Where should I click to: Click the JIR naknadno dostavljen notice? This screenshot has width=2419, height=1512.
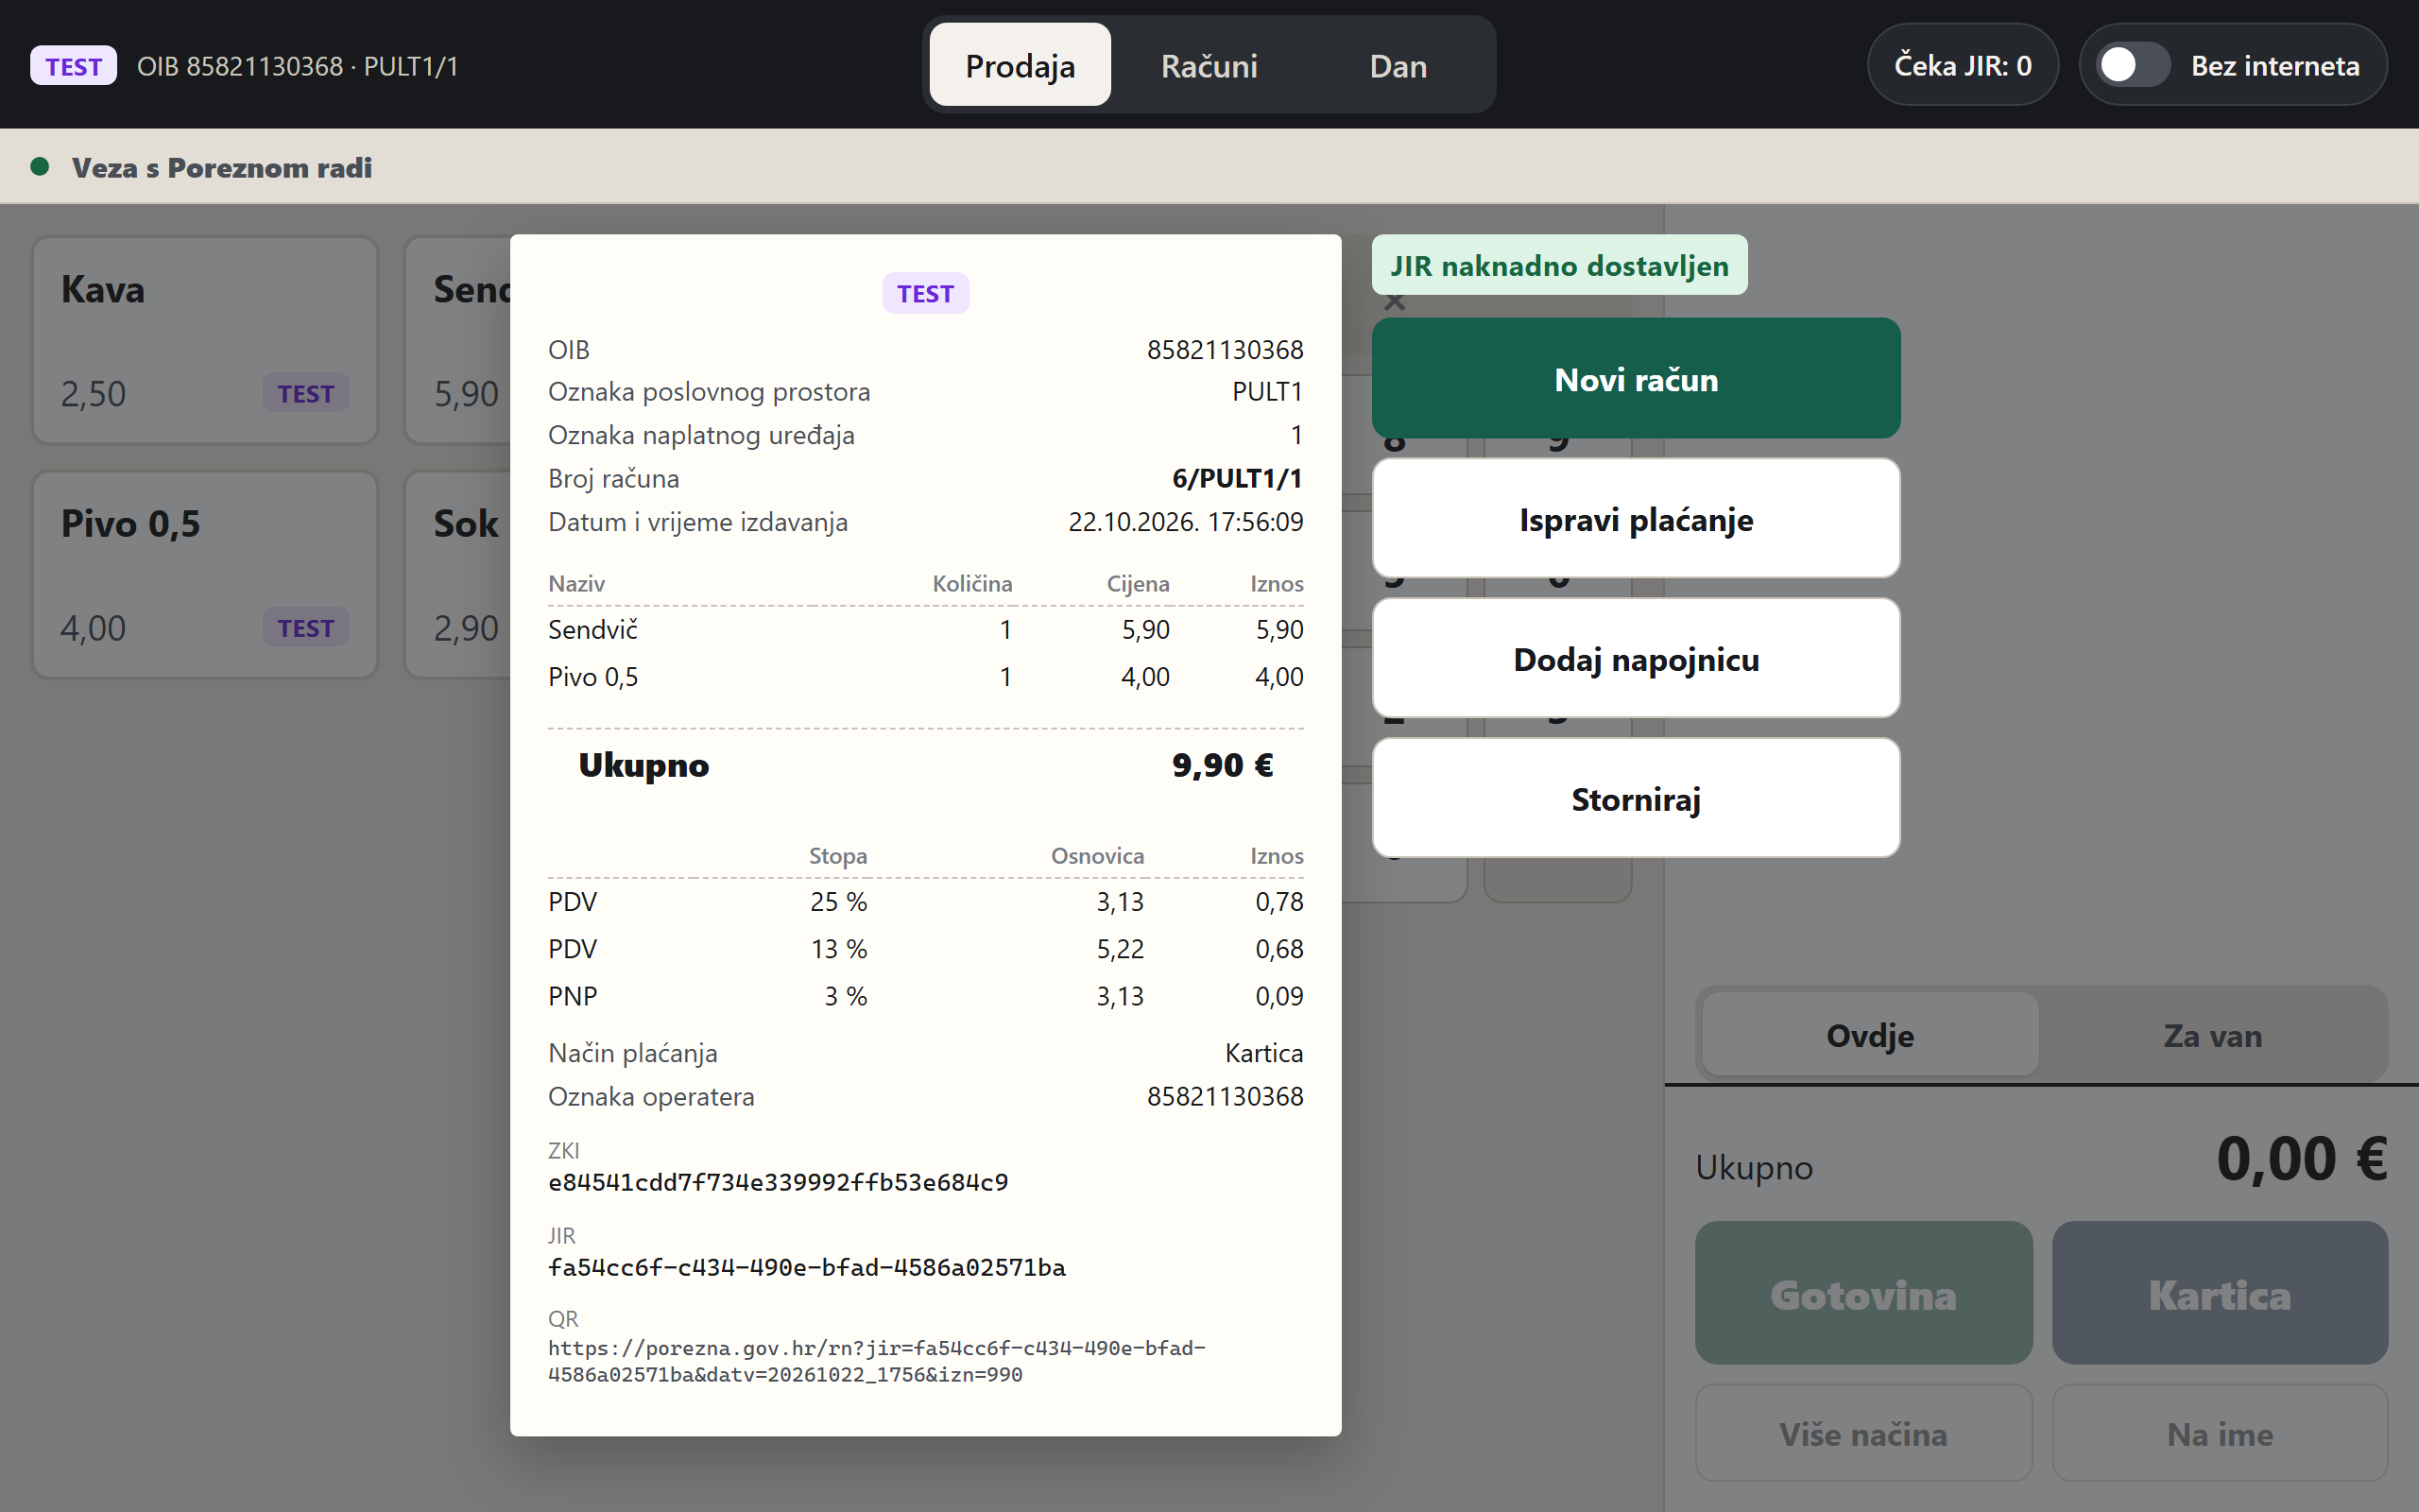point(1559,265)
